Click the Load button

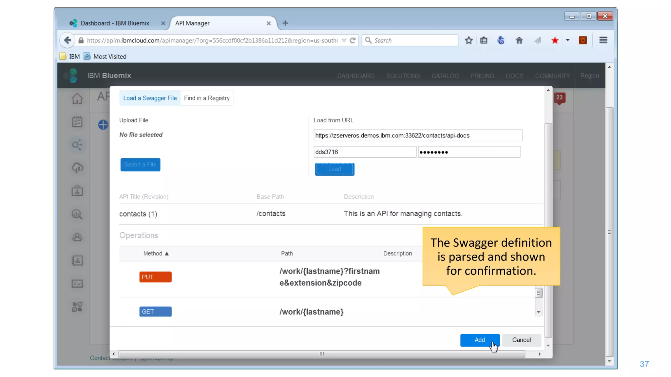(x=335, y=169)
